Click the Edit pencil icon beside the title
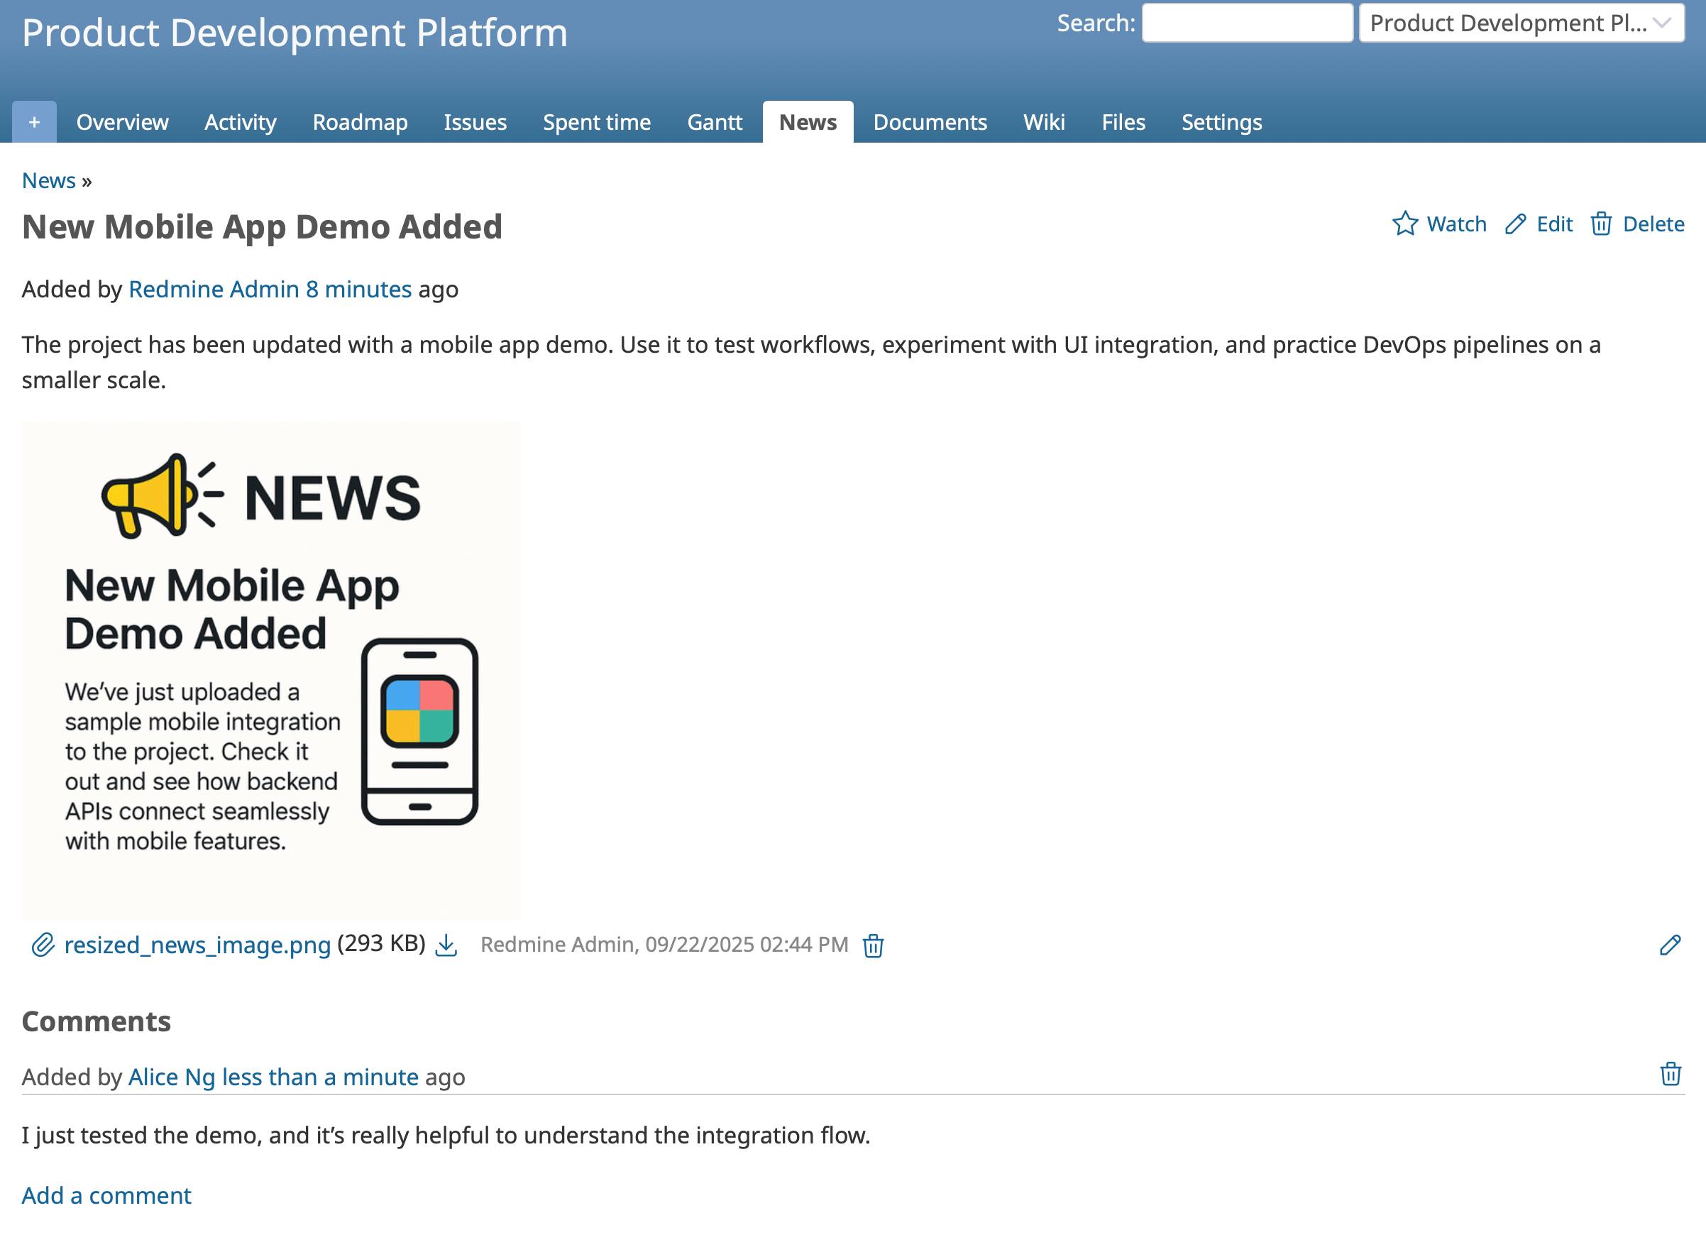The image size is (1706, 1235). 1515,224
